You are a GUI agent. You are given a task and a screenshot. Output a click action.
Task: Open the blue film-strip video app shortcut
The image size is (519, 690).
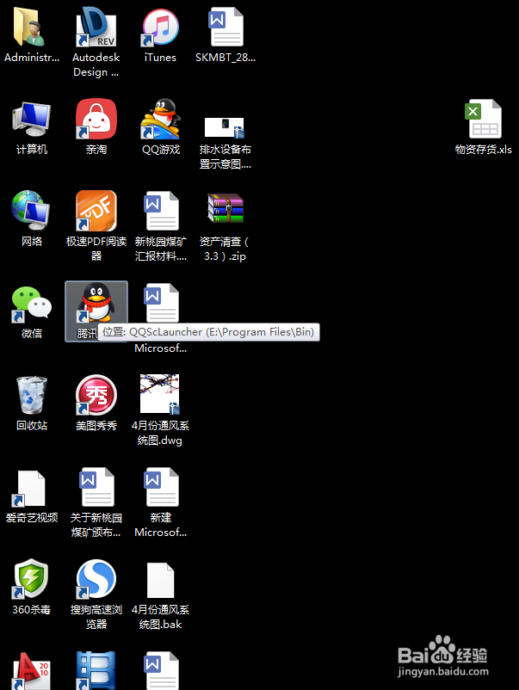pyautogui.click(x=96, y=670)
